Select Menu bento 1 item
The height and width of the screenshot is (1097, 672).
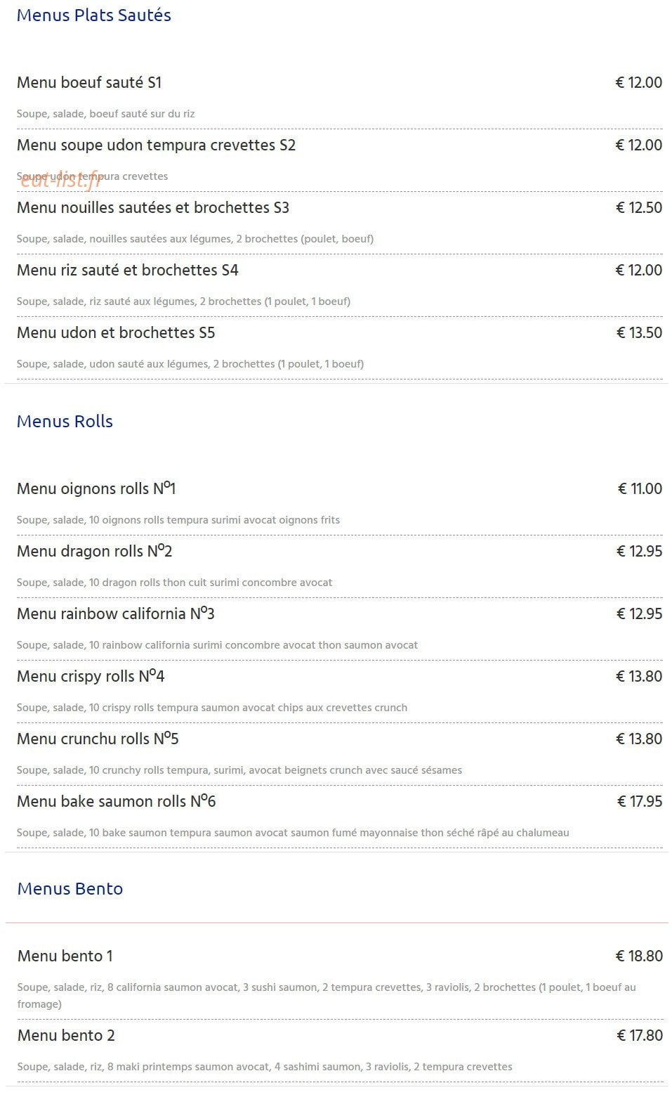click(x=65, y=956)
